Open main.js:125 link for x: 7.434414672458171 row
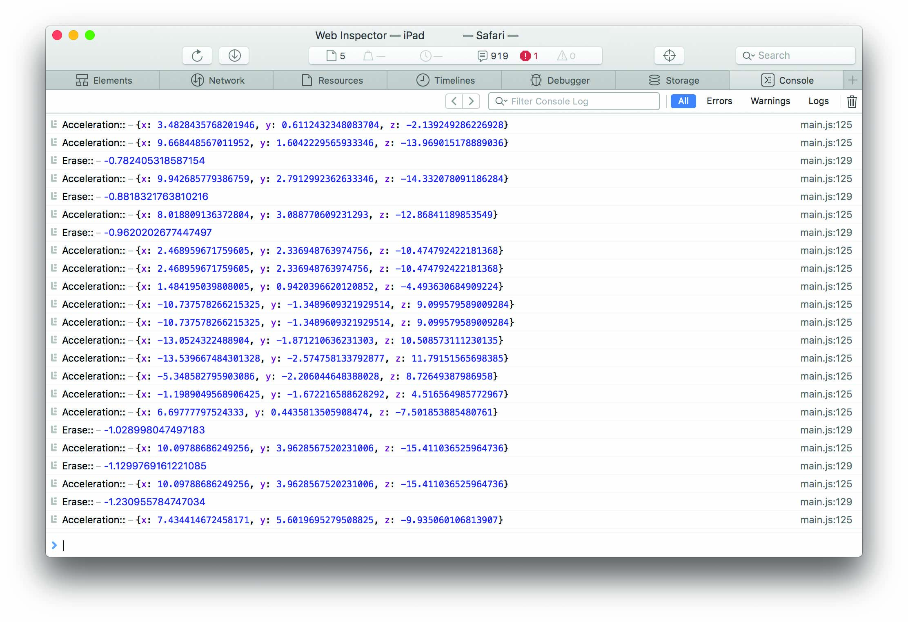This screenshot has width=908, height=622. (826, 520)
